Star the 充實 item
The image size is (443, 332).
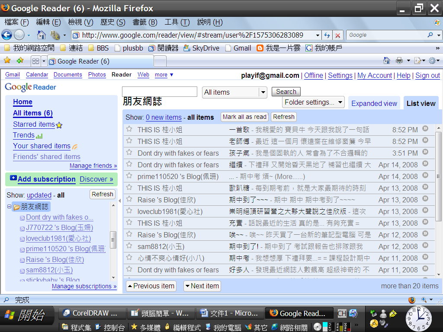pyautogui.click(x=129, y=223)
